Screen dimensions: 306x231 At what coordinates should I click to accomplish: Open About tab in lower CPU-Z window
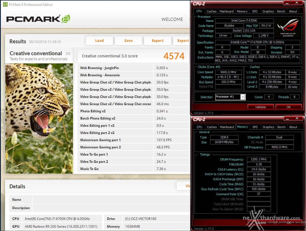point(293,127)
